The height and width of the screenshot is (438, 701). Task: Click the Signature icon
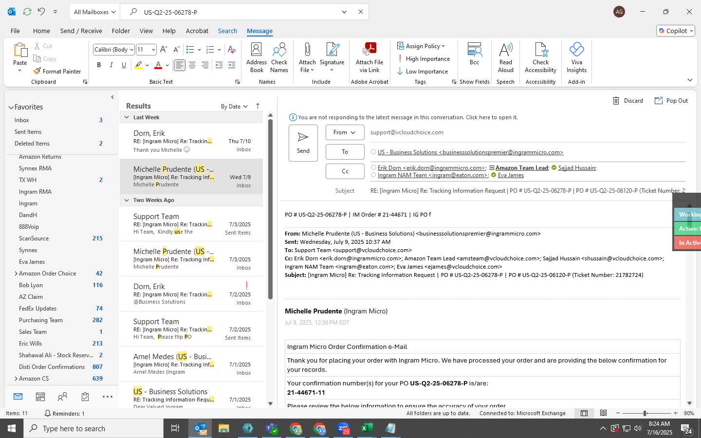pos(332,58)
